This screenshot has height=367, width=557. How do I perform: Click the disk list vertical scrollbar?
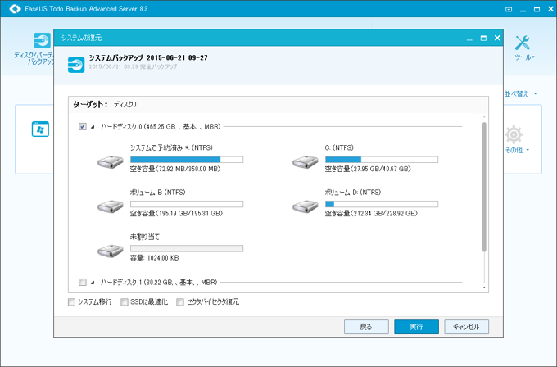484,187
